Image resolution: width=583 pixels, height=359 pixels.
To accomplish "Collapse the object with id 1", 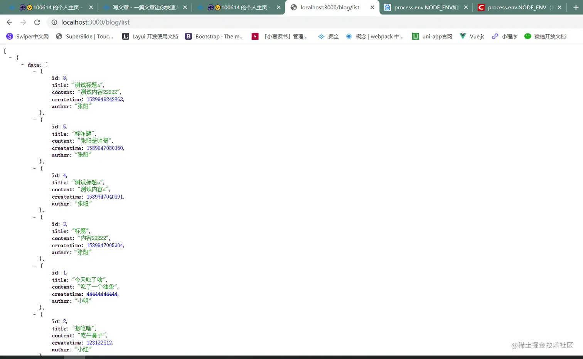I will coord(35,266).
